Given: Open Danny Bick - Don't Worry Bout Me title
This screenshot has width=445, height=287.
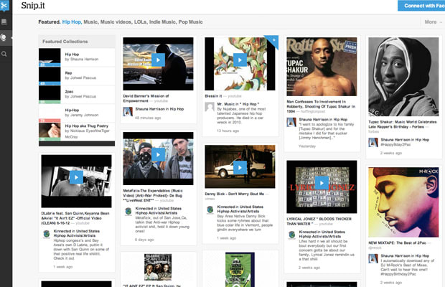Looking at the screenshot, I should point(235,194).
